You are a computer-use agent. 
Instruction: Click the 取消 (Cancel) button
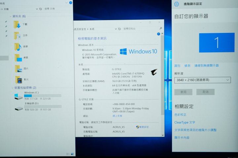click(x=205, y=92)
